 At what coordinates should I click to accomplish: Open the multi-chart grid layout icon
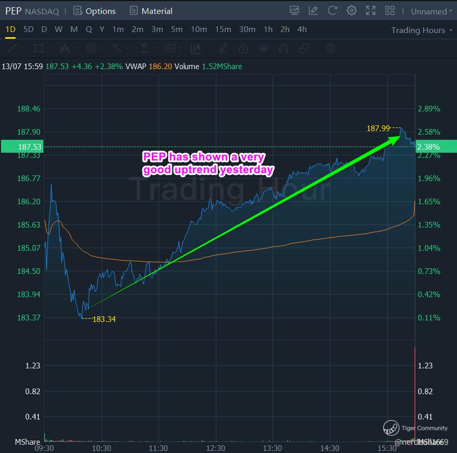click(x=390, y=11)
